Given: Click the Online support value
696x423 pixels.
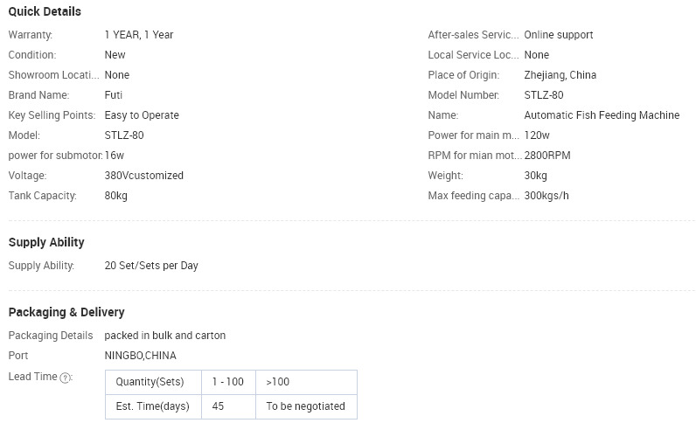Looking at the screenshot, I should click(559, 35).
